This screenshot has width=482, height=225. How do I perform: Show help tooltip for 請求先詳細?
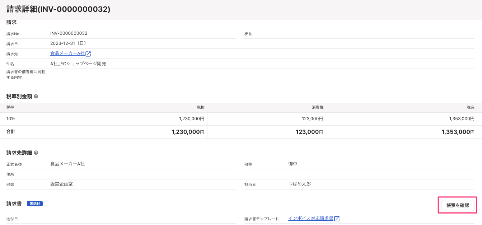pyautogui.click(x=36, y=153)
